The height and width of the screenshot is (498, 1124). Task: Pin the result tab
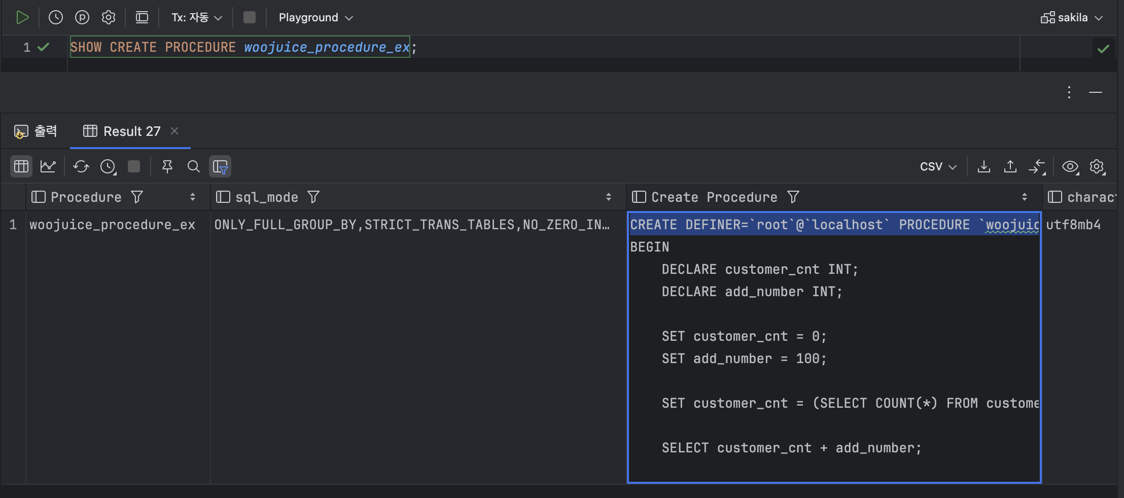(x=167, y=166)
